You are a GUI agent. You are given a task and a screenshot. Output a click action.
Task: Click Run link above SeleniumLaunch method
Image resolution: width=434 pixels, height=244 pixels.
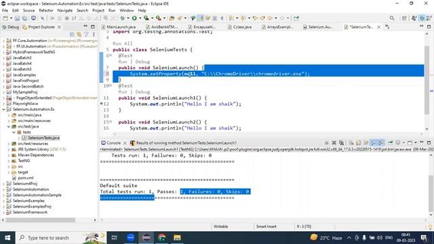click(122, 62)
